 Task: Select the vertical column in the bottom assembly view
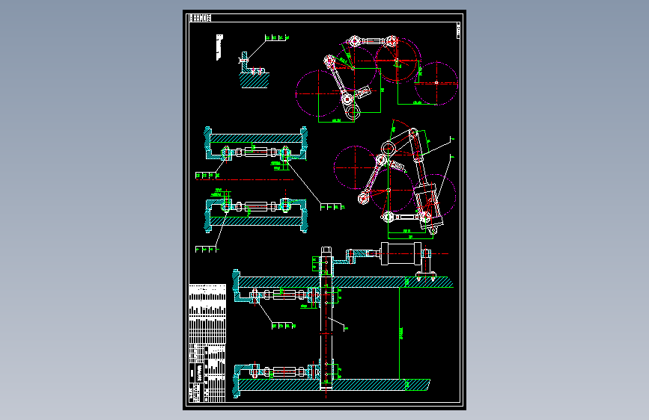326,318
